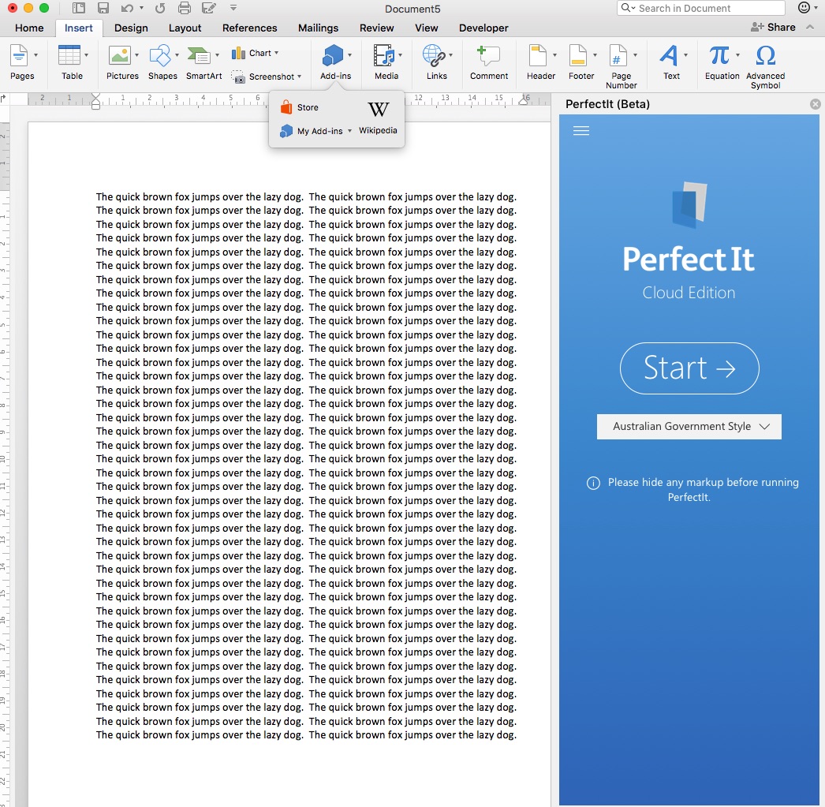The image size is (825, 807).
Task: Open the Wikipedia add-in
Action: pyautogui.click(x=378, y=117)
